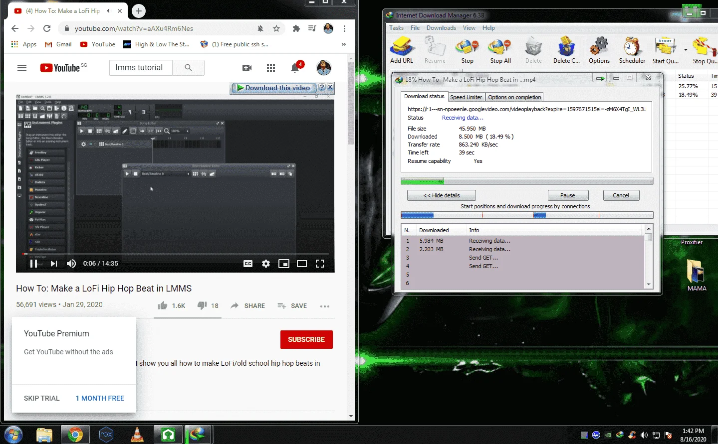The height and width of the screenshot is (444, 718).
Task: Open IDM Options gear icon
Action: (599, 50)
